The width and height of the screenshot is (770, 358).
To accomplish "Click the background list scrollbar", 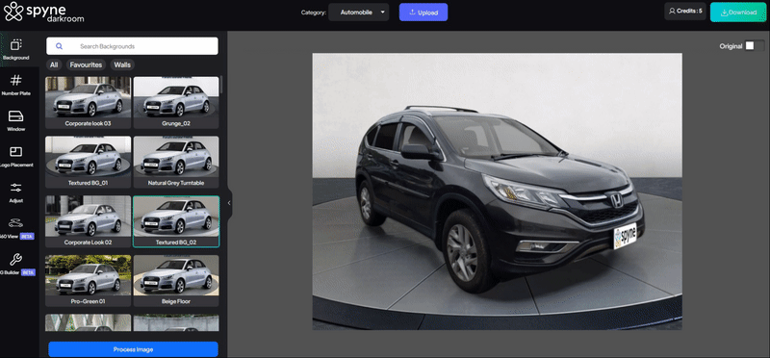I will click(x=221, y=85).
